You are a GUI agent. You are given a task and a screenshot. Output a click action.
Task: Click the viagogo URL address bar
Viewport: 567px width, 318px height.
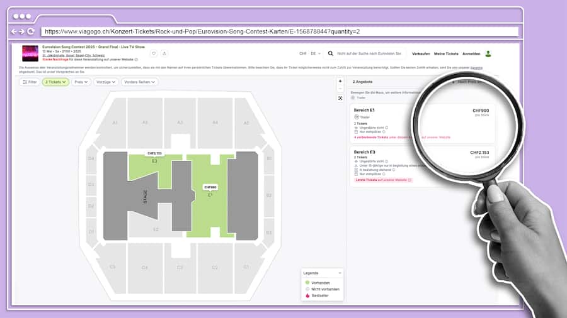pos(280,31)
